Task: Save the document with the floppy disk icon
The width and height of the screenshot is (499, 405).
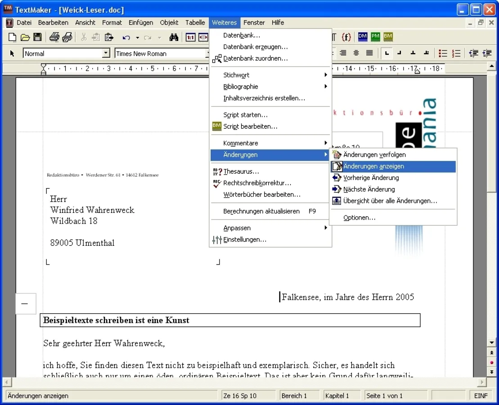Action: click(x=38, y=37)
